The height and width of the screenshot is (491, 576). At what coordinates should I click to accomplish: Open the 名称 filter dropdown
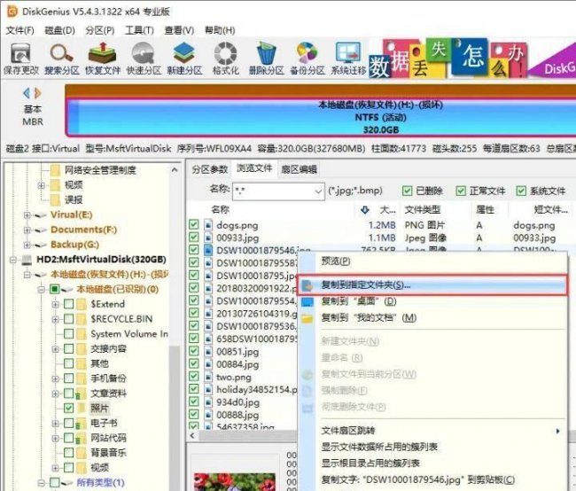click(x=318, y=191)
